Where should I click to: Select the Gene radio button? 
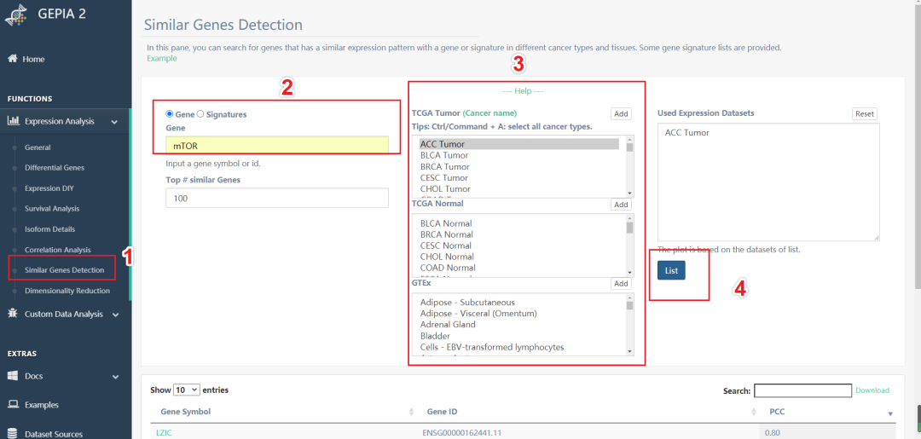pos(171,114)
